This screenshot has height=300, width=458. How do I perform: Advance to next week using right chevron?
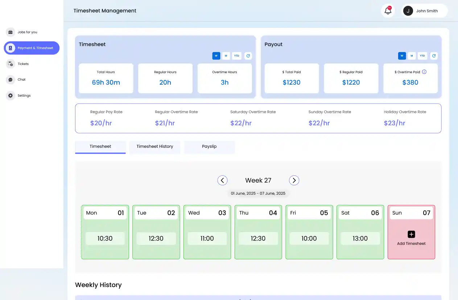tap(294, 181)
